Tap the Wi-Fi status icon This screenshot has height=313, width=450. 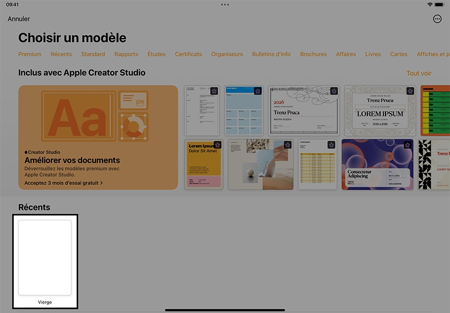coord(430,4)
